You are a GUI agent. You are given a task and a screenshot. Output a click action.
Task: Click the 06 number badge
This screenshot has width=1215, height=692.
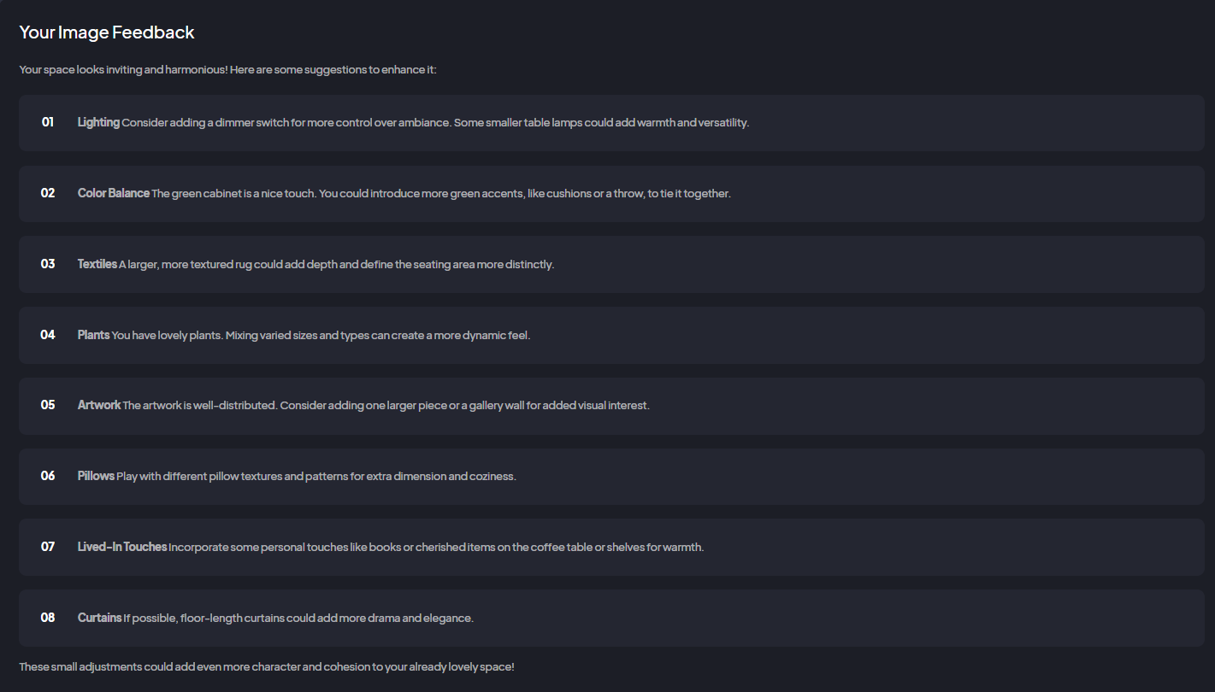click(48, 476)
